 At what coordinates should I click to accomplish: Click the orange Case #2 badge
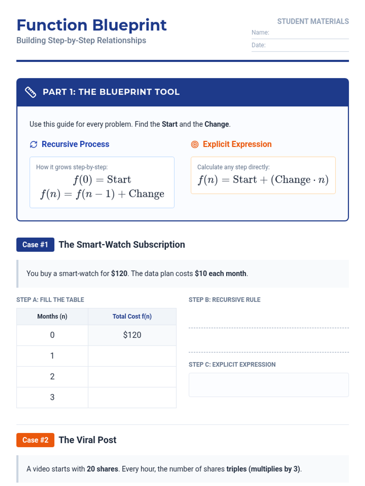[35, 440]
